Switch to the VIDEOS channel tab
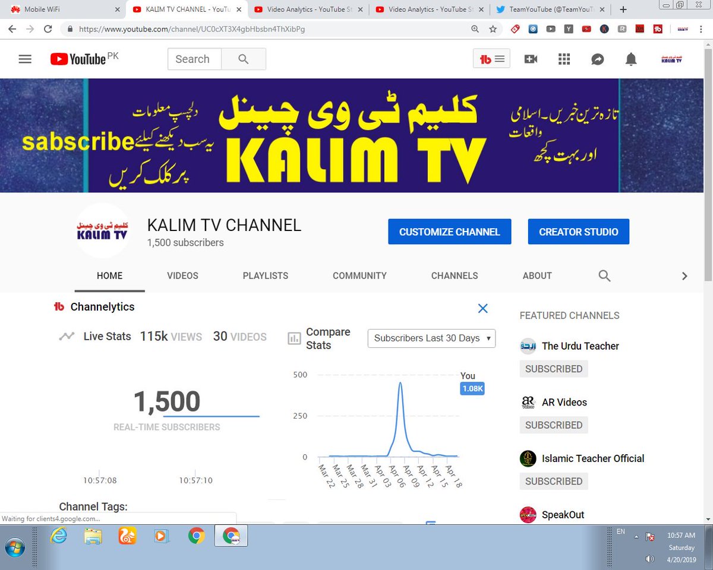 click(x=182, y=275)
